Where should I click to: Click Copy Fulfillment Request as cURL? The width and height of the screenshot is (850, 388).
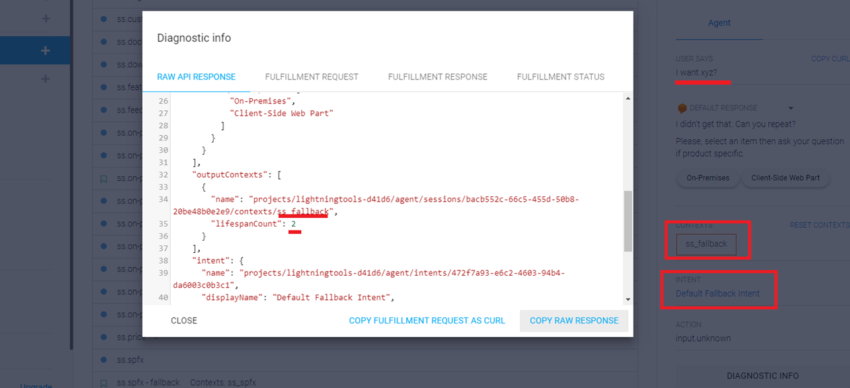click(x=426, y=321)
